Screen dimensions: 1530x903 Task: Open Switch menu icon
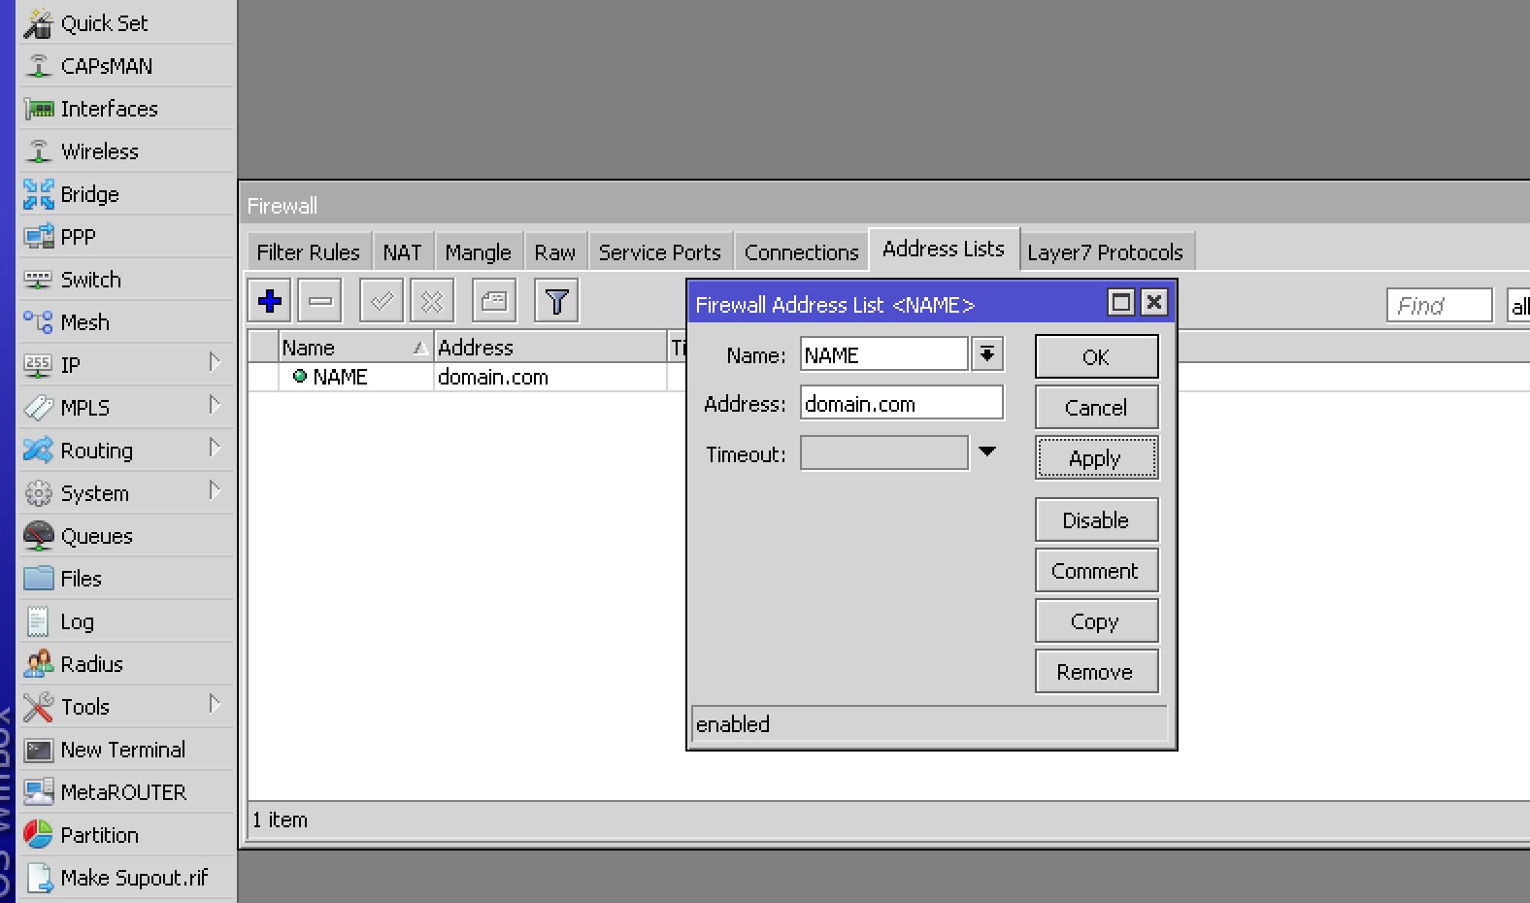(x=38, y=280)
